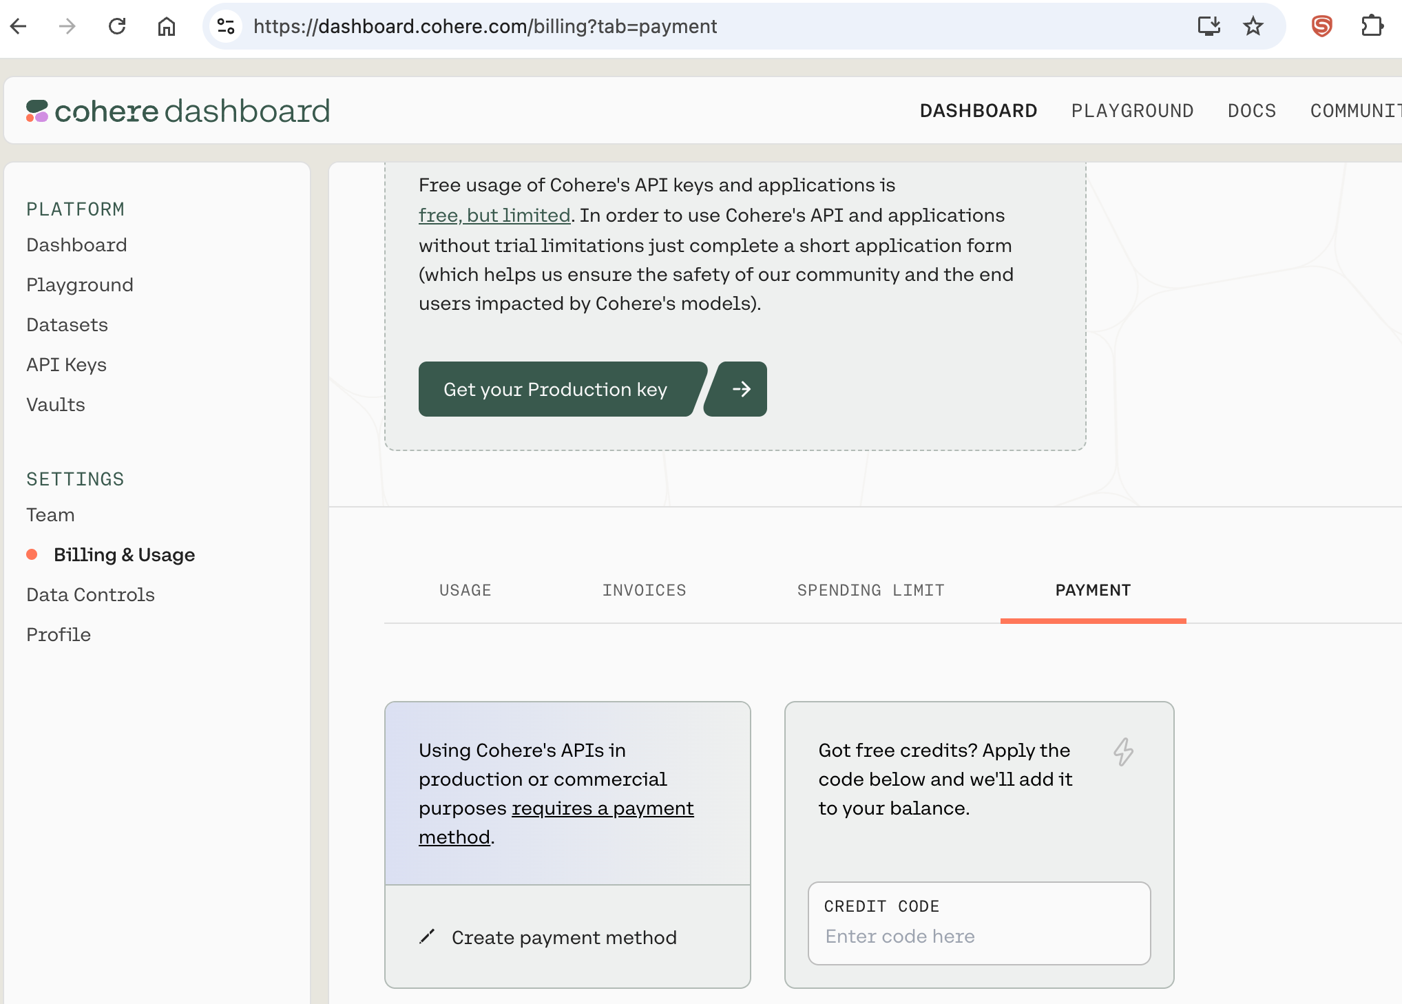This screenshot has width=1402, height=1004.
Task: Click the Cohere logo mark
Action: coord(37,111)
